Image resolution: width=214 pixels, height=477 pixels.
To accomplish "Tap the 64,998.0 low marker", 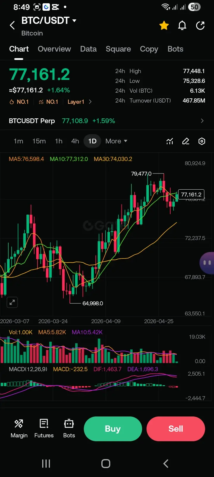I will [x=93, y=303].
